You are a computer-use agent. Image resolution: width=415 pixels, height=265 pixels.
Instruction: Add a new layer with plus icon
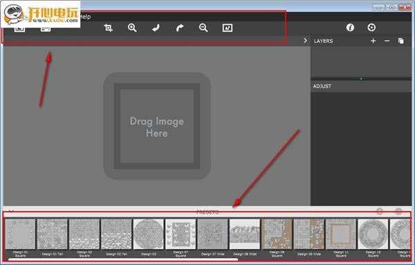(373, 41)
